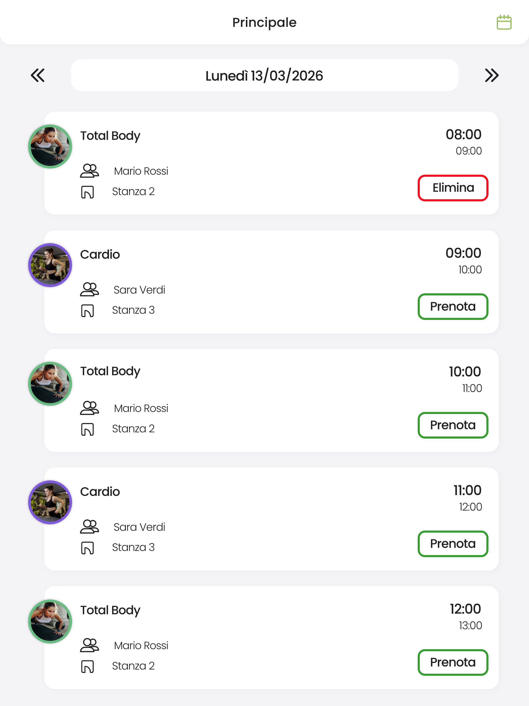The width and height of the screenshot is (529, 706).
Task: Book the 10:00 Total Body class with Prenota
Action: click(453, 425)
